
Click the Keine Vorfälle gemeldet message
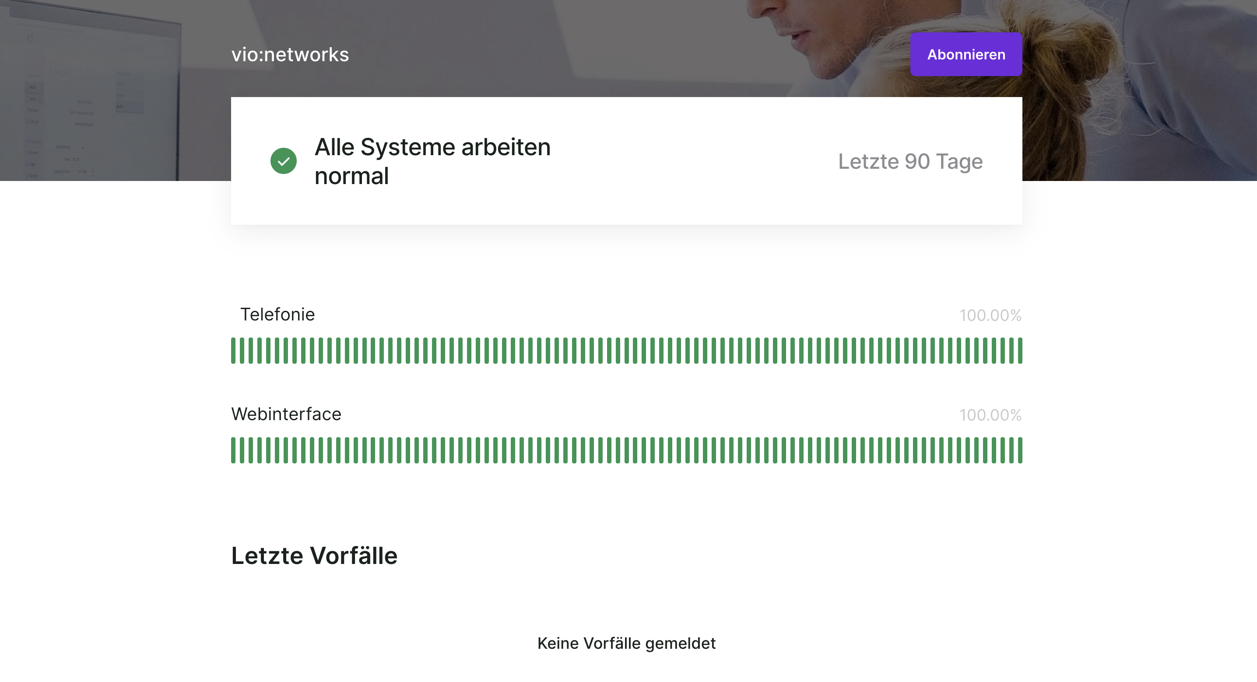tap(627, 643)
